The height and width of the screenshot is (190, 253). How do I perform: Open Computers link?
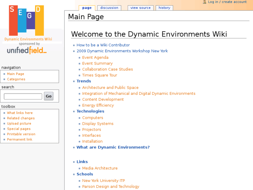coord(93,118)
